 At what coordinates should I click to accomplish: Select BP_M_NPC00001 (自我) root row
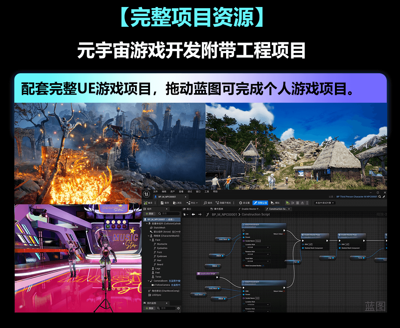tap(162, 219)
